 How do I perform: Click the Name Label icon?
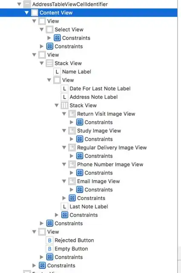(57, 72)
